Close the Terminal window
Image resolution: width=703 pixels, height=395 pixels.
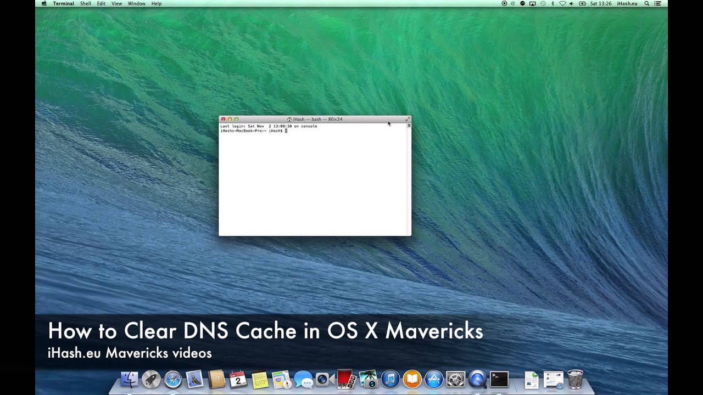coord(223,119)
